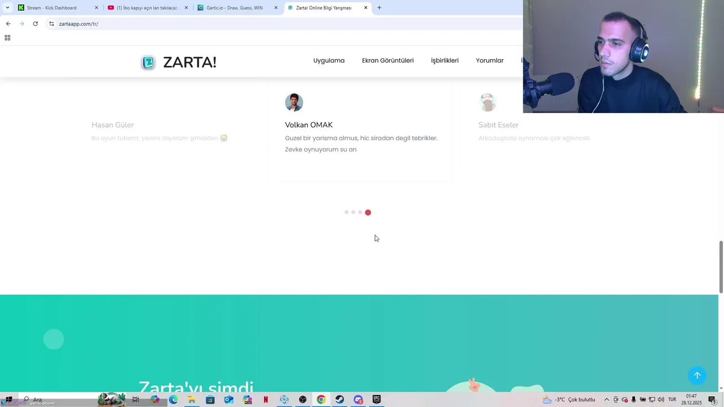Open OBS Studio from taskbar
Viewport: 724px width, 407px height.
click(x=303, y=400)
